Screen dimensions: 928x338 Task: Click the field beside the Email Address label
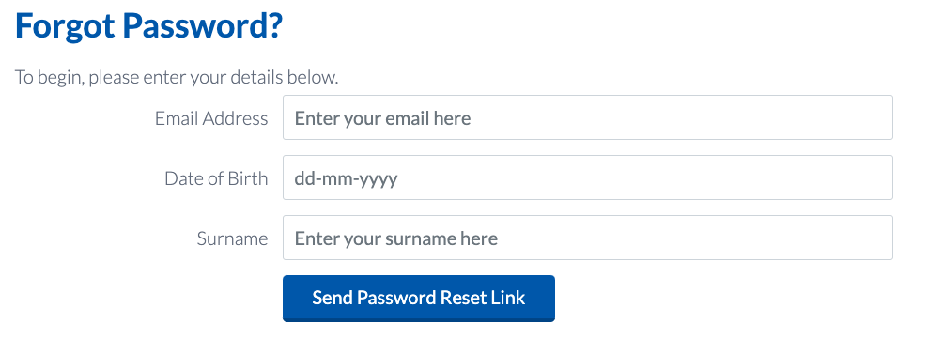[x=588, y=117]
